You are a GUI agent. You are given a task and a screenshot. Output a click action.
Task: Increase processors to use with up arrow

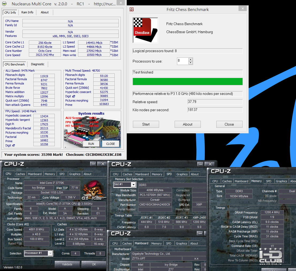click(x=190, y=60)
